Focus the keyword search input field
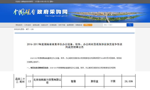The width and height of the screenshot is (150, 90). click(115, 25)
